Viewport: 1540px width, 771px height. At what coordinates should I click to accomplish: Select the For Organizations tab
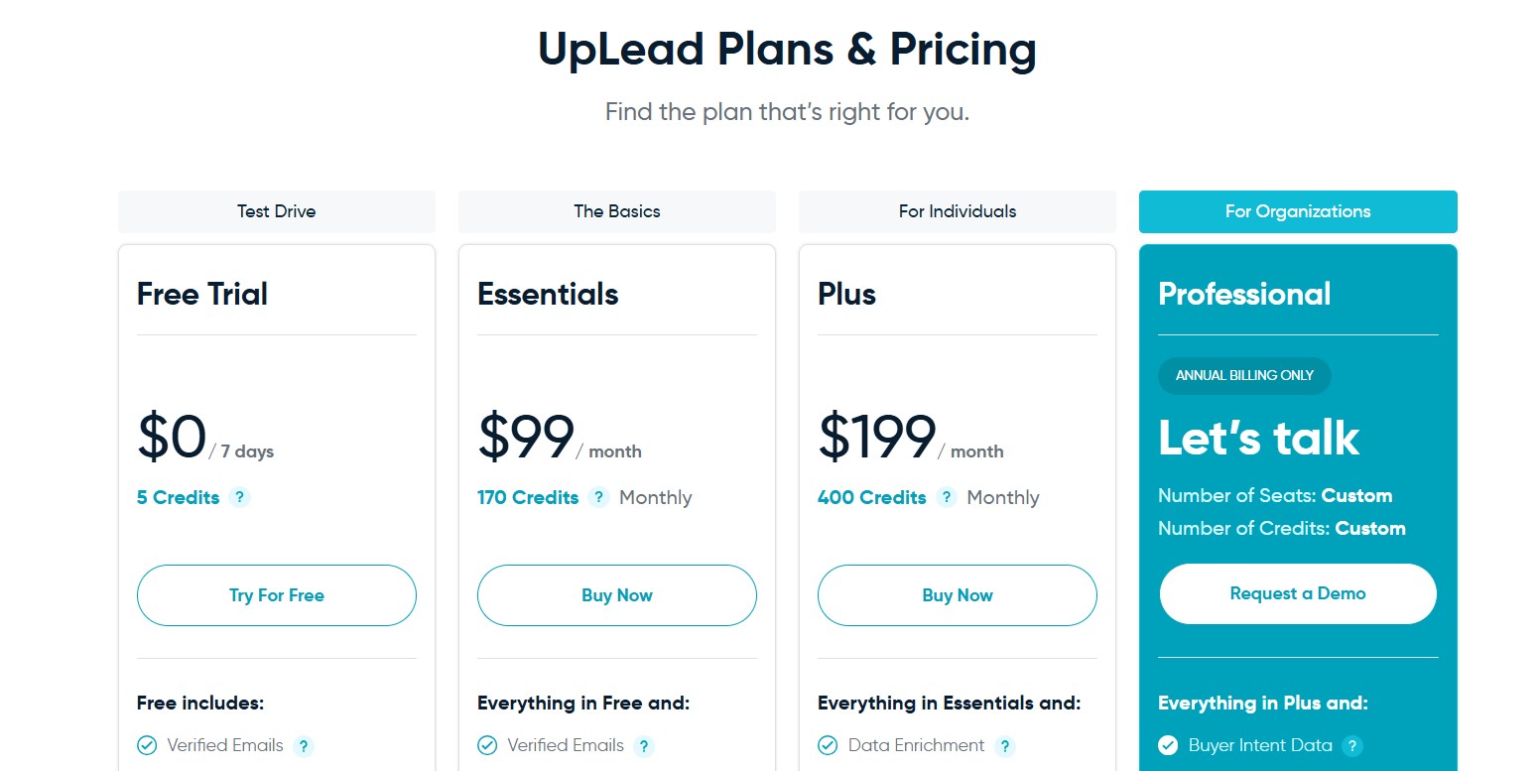(1297, 211)
